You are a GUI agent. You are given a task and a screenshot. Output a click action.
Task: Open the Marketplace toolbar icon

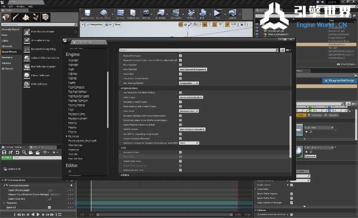click(133, 14)
